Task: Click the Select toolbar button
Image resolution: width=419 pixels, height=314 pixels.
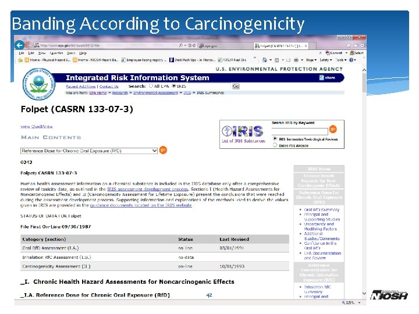Action: coord(357,53)
